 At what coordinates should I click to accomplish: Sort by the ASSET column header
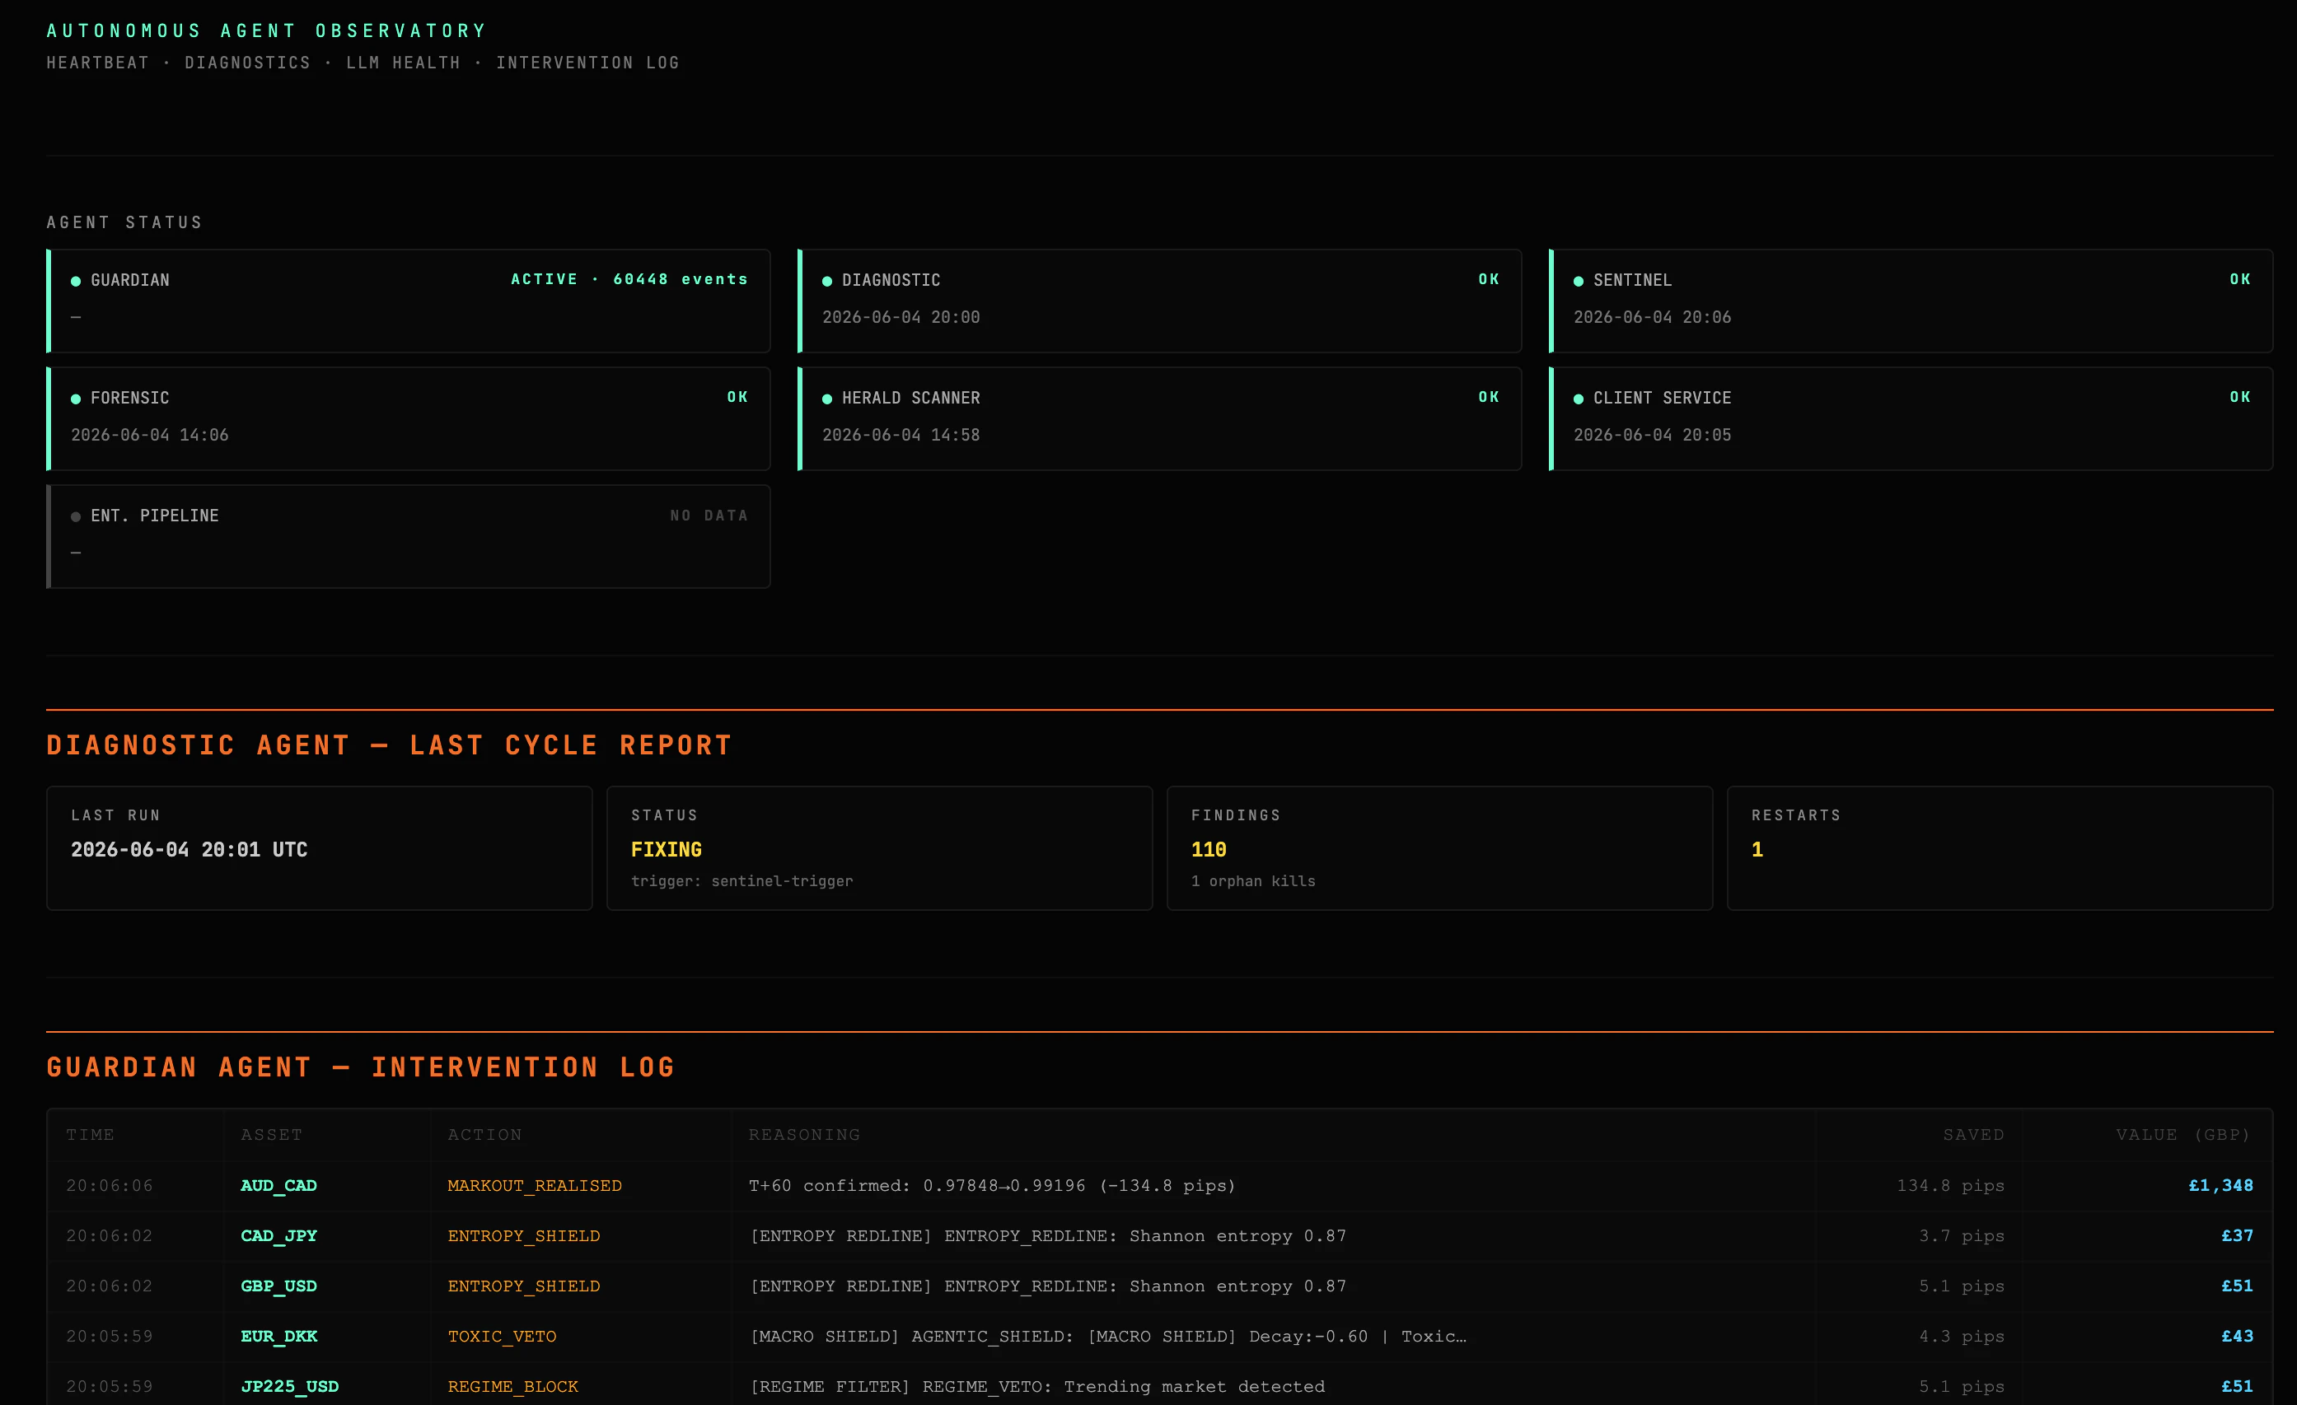pyautogui.click(x=271, y=1134)
